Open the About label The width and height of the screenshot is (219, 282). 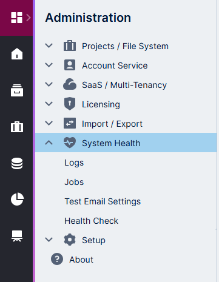[81, 260]
